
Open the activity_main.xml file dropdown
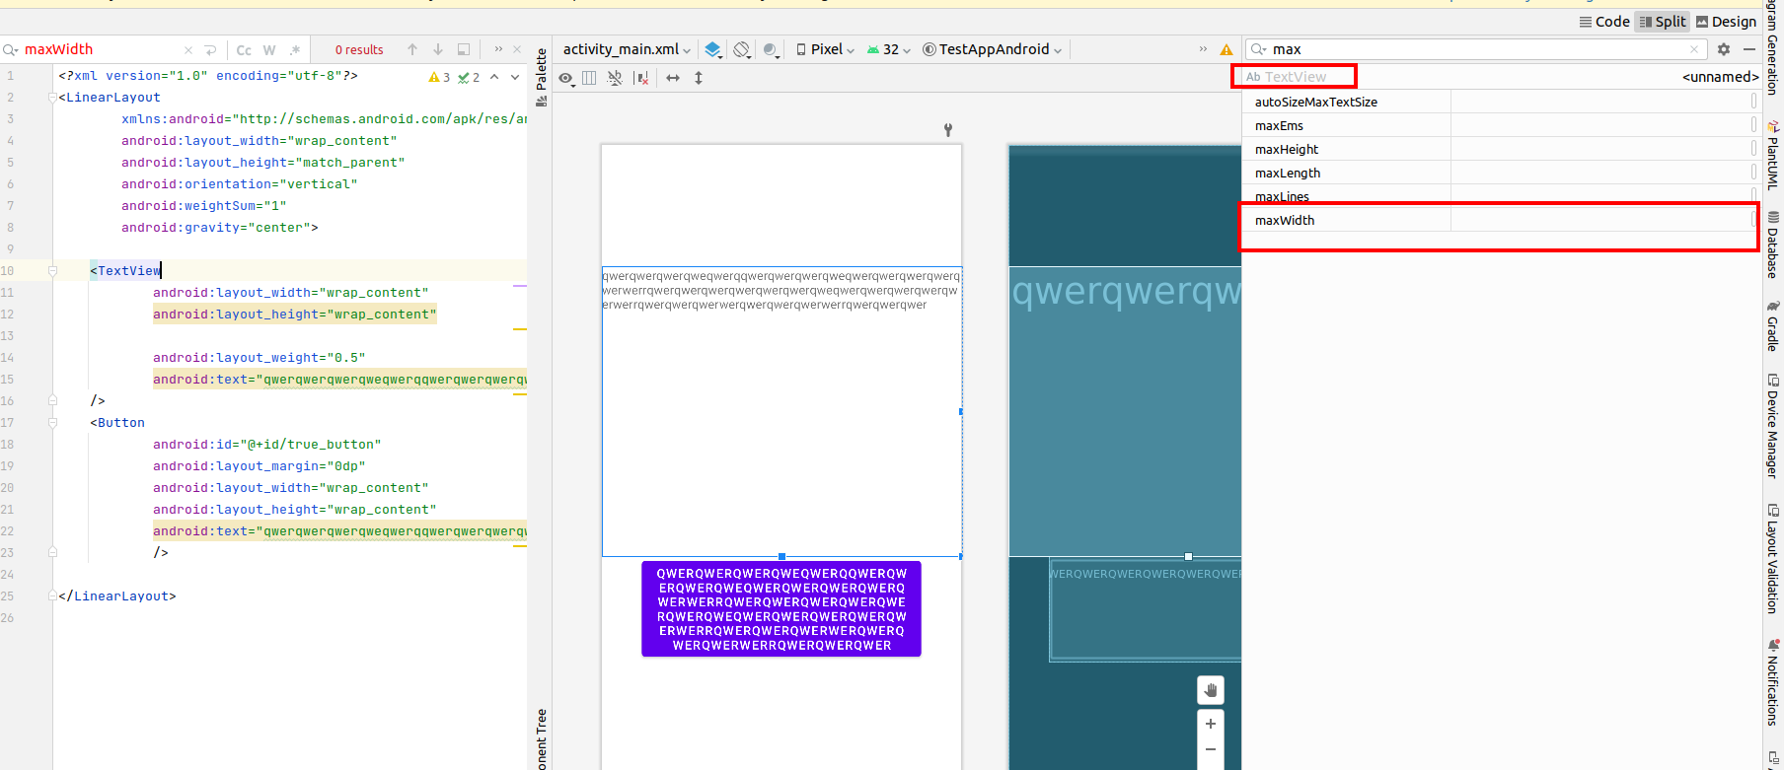[627, 49]
